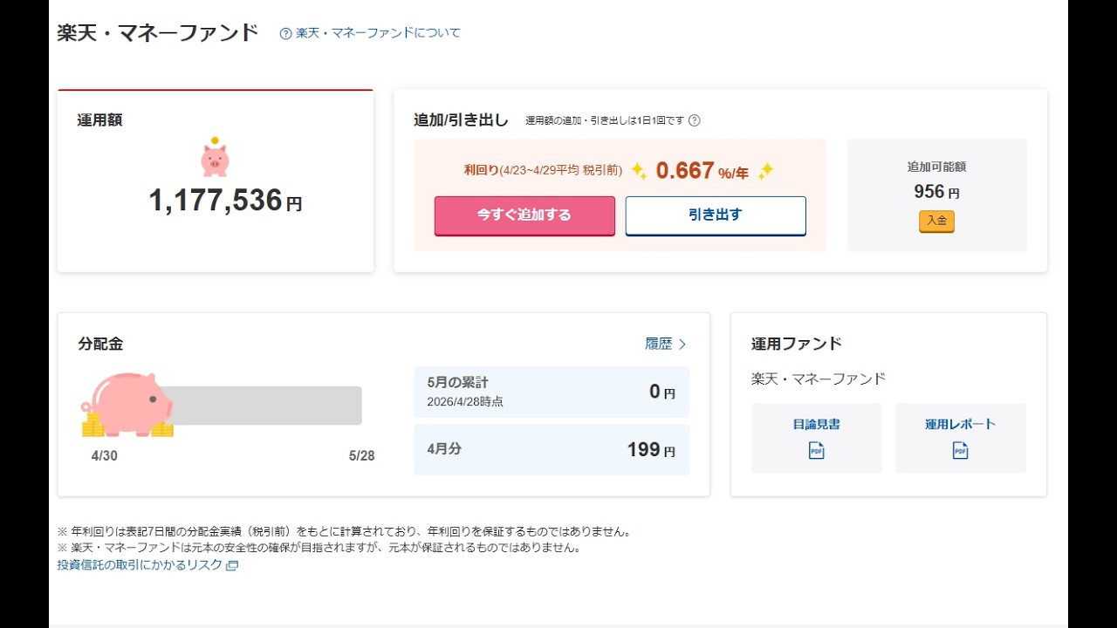This screenshot has width=1117, height=628.
Task: Open the 目論見書 PDF
Action: (817, 438)
